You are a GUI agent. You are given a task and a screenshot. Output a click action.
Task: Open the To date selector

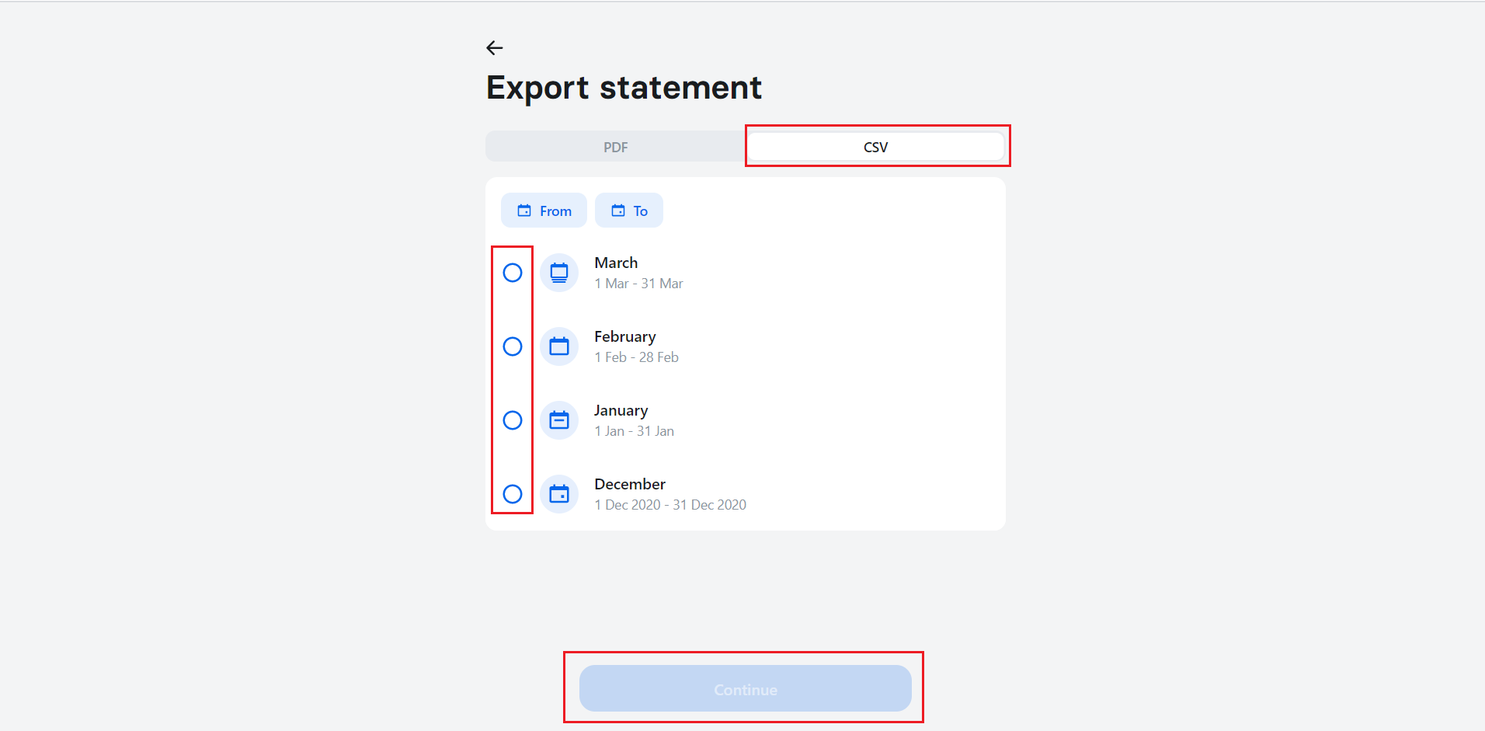pos(629,210)
